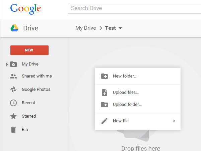
Task: Open the Bin
Action: 25,130
